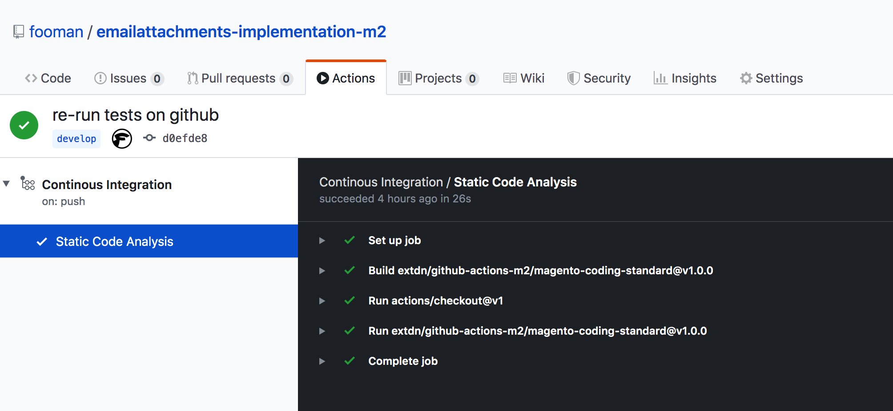
Task: Click the commit icon beside d0efde8
Action: (149, 138)
